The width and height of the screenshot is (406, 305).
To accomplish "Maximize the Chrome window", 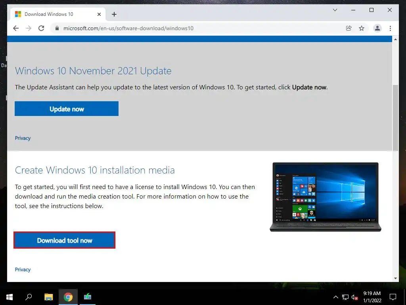I will coord(371,10).
